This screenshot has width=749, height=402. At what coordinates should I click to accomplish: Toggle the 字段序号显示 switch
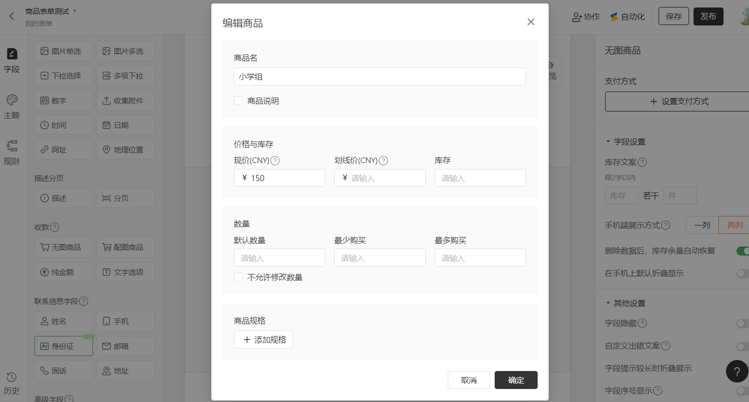pos(743,390)
